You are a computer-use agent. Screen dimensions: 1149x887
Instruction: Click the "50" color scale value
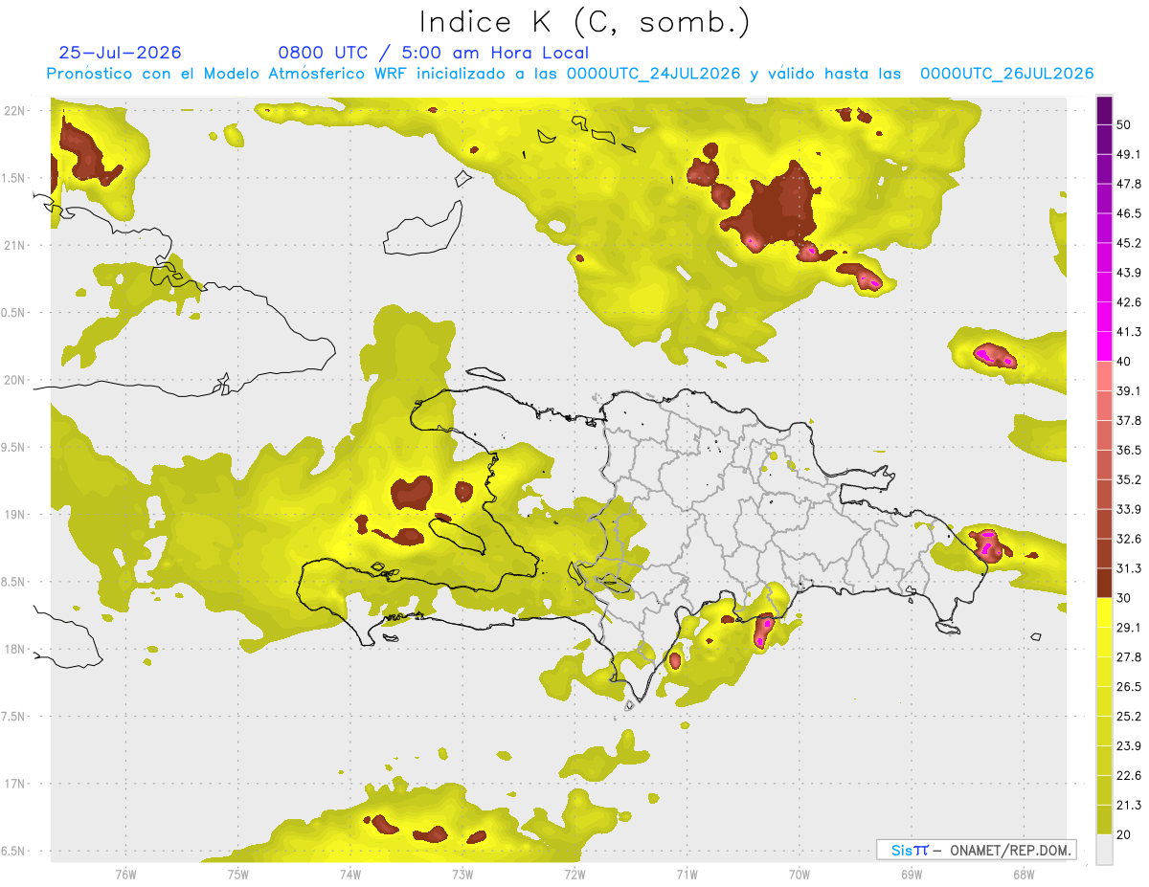[x=1124, y=124]
